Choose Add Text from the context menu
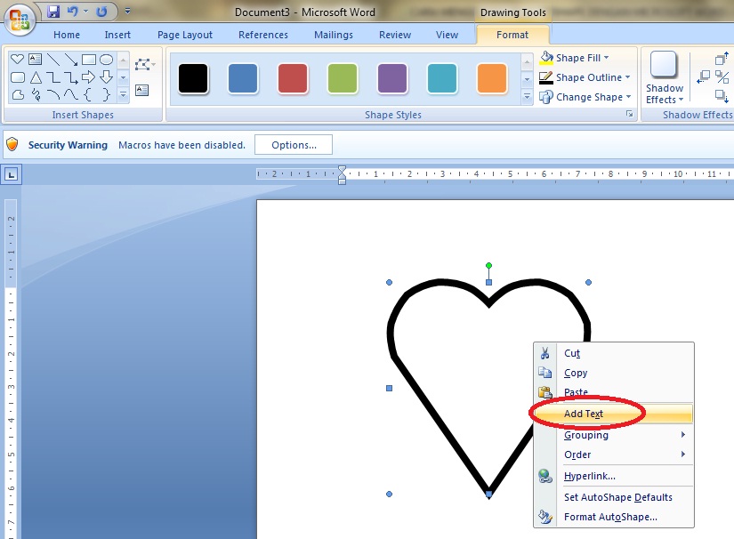Viewport: 734px width, 539px height. coord(585,413)
